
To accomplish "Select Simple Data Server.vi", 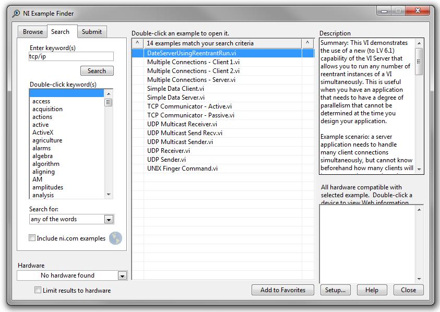I will (x=223, y=98).
